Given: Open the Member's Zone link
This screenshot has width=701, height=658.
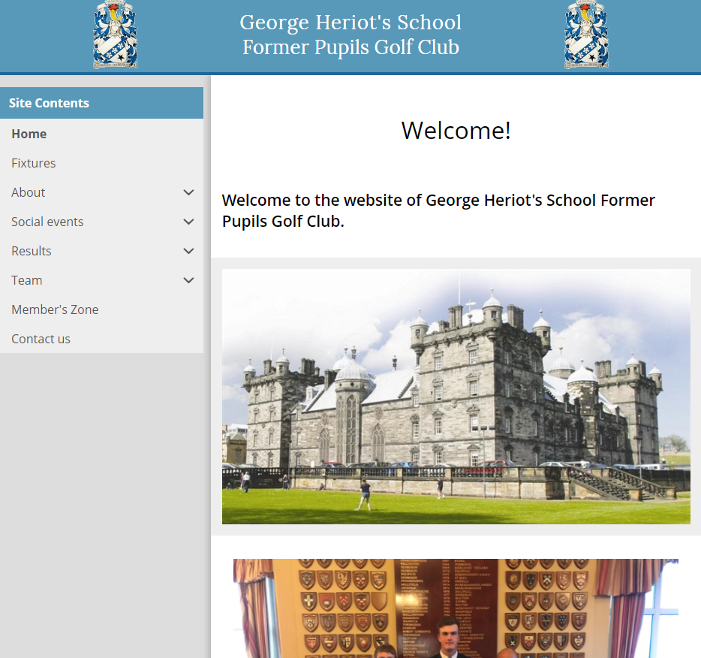Looking at the screenshot, I should 55,309.
